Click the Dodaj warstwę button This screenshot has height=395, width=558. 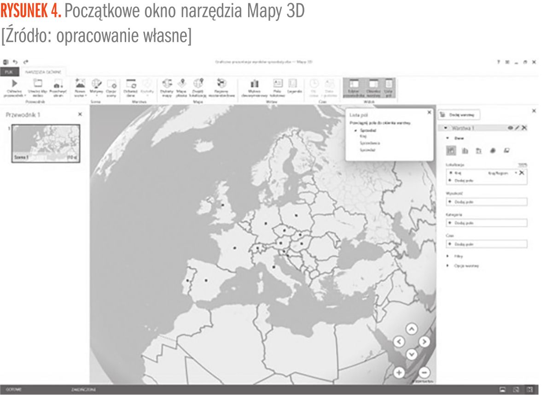(x=459, y=114)
